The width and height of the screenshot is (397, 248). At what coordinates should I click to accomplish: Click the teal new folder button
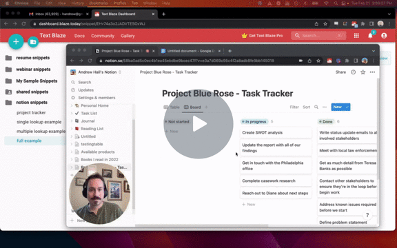(x=33, y=42)
